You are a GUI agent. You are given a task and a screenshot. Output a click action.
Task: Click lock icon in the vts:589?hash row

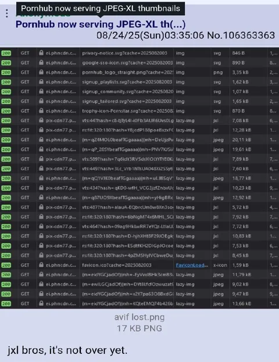[x=41, y=159]
